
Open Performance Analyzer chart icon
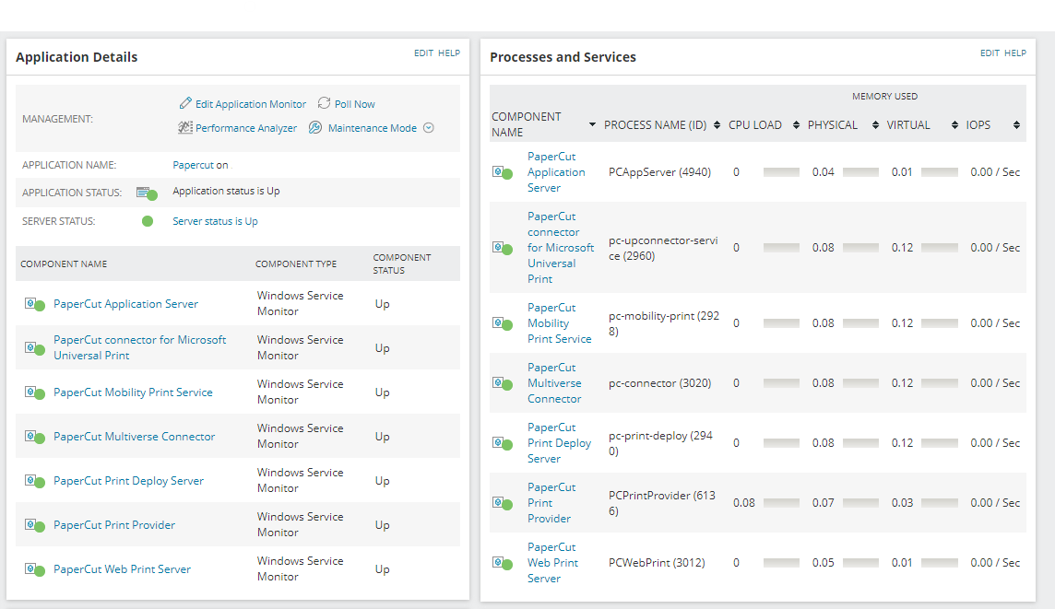185,127
